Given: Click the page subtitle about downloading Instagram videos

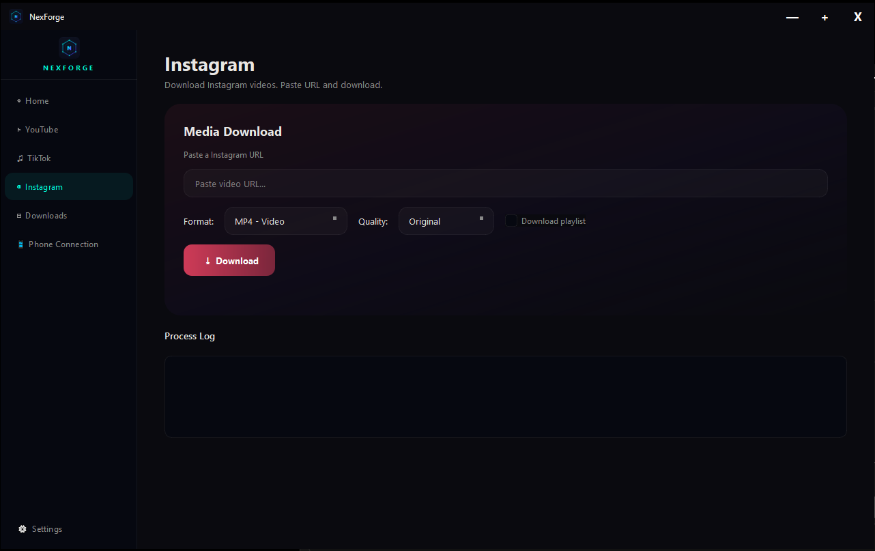Looking at the screenshot, I should pyautogui.click(x=274, y=85).
